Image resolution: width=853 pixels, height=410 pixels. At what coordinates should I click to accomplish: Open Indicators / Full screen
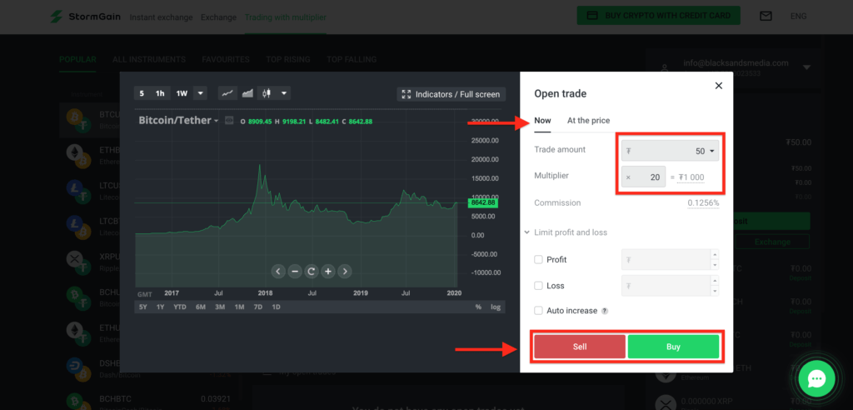pos(451,94)
